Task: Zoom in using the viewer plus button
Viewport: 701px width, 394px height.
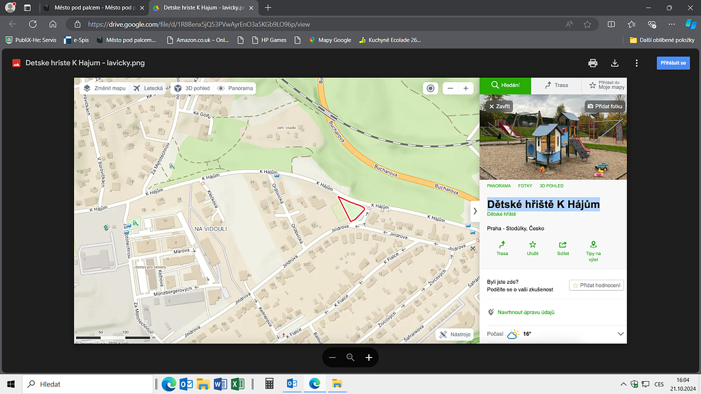Action: tap(369, 358)
